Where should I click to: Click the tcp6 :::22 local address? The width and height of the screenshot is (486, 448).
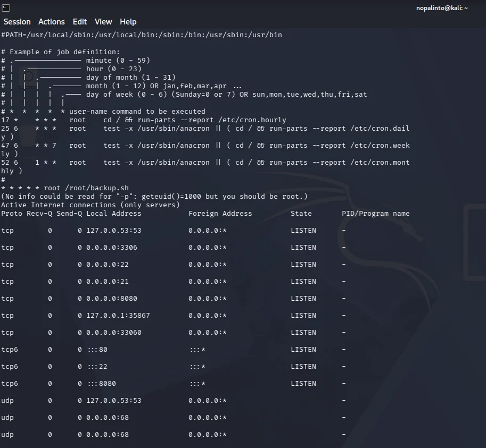pos(97,367)
